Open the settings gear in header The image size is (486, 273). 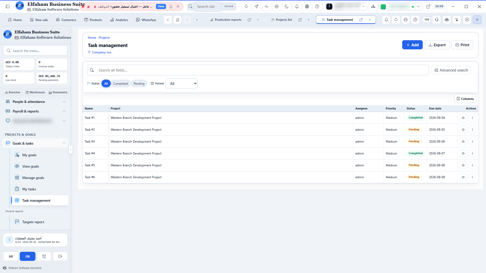[277, 7]
